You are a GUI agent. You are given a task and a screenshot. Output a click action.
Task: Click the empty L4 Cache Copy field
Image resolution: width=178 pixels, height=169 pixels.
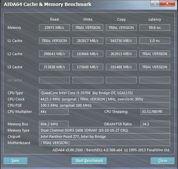pos(121,80)
